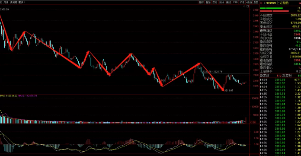Click the 返回 back button
This screenshot has height=156, width=301.
coord(256,2)
